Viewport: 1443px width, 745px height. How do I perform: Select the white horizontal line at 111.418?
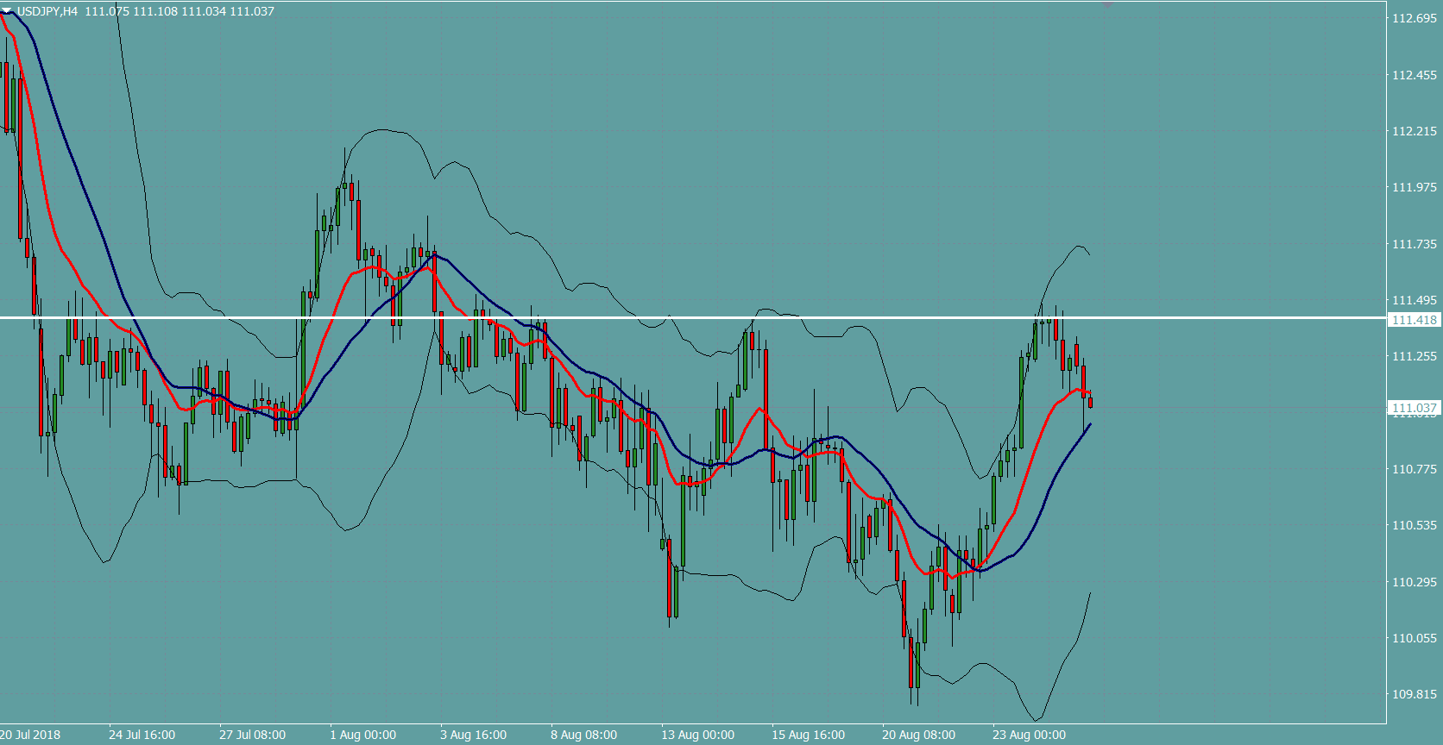click(690, 318)
